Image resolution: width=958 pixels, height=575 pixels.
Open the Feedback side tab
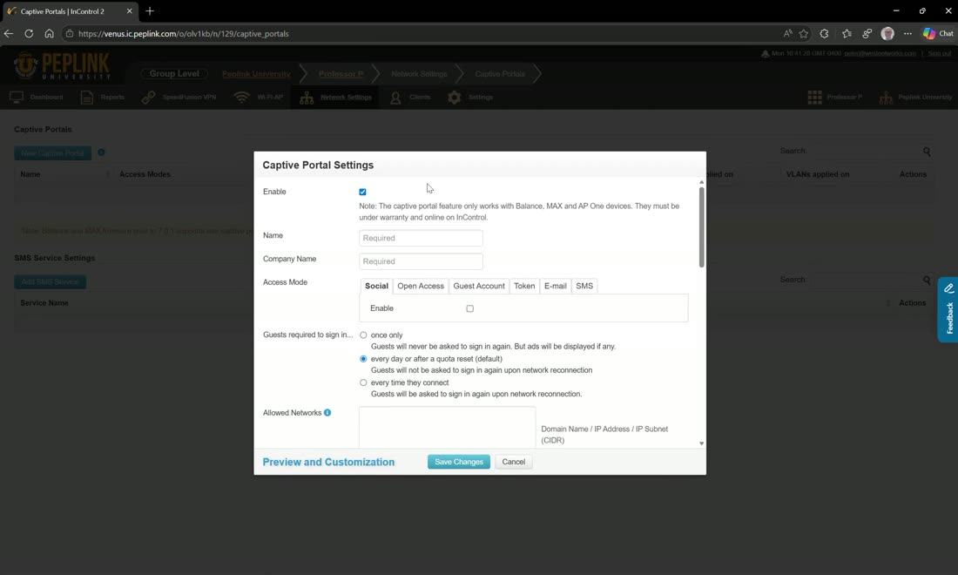pyautogui.click(x=948, y=309)
